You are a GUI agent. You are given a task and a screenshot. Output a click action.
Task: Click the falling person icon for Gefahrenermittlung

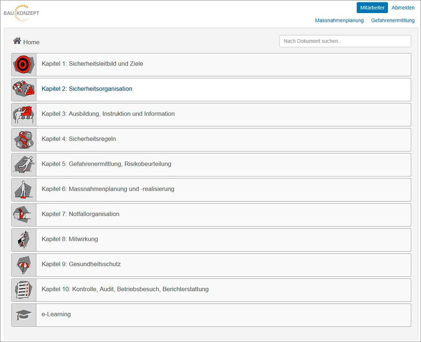point(24,164)
